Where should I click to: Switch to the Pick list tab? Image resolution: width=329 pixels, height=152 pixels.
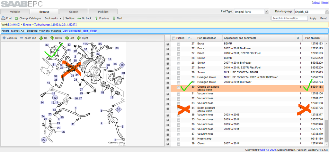(x=103, y=12)
